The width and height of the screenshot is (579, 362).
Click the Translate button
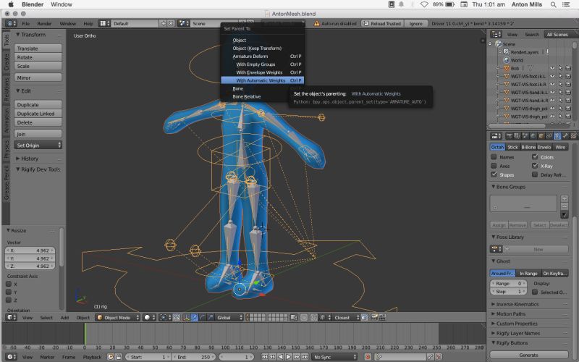pos(38,49)
